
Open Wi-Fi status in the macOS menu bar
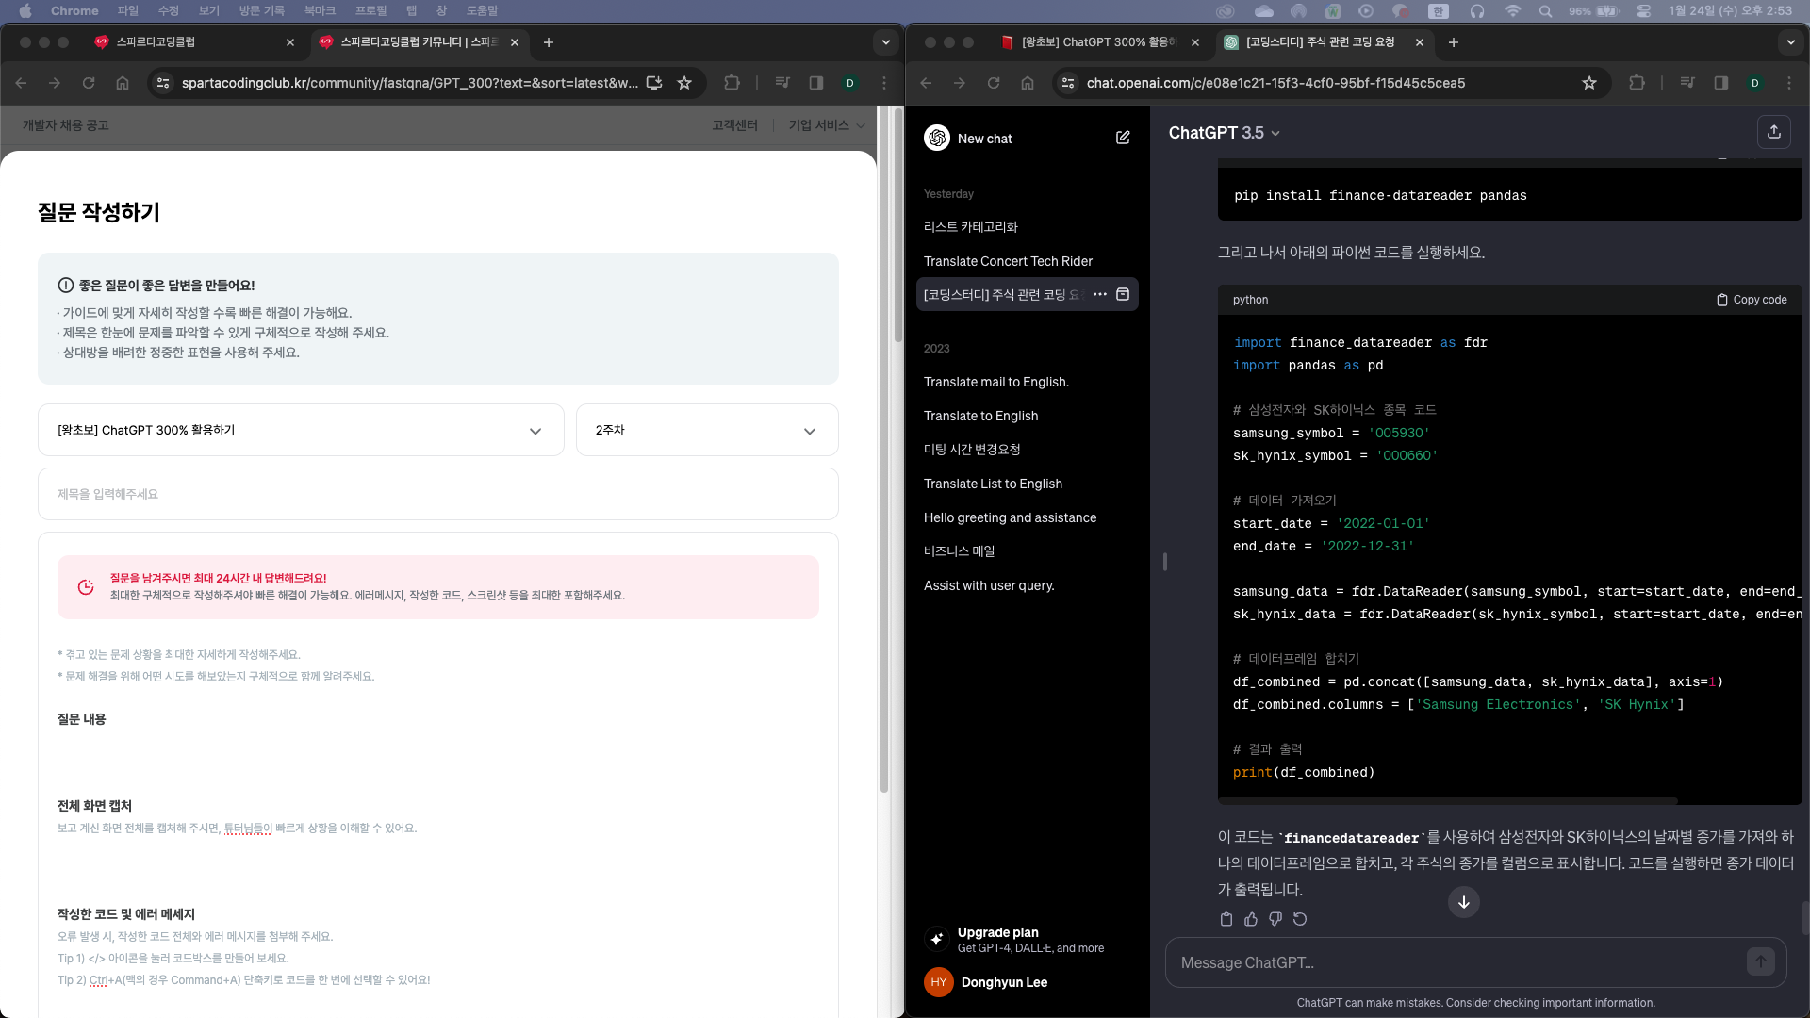(x=1513, y=11)
